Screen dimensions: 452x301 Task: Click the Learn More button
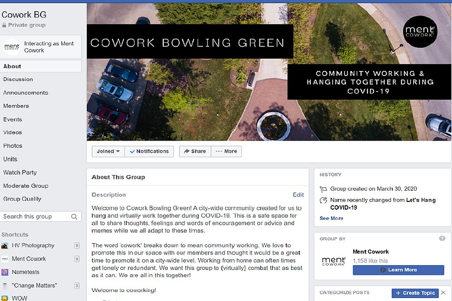click(398, 270)
